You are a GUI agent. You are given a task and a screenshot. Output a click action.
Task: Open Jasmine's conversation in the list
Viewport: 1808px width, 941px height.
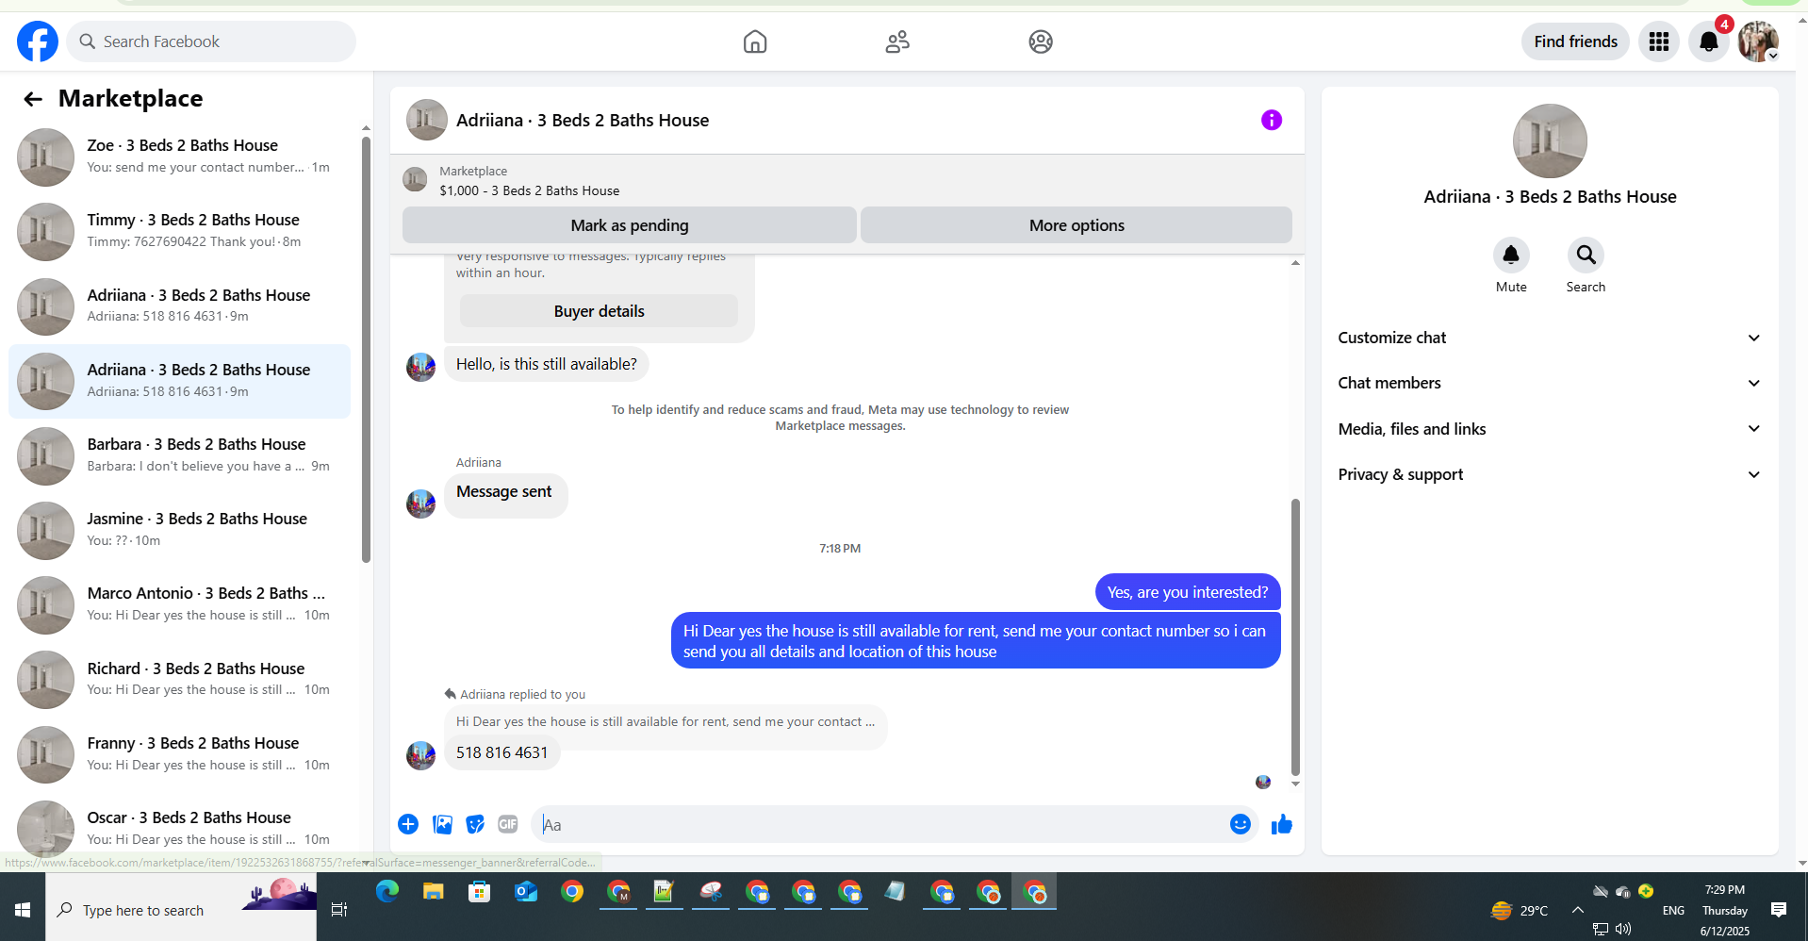[179, 530]
